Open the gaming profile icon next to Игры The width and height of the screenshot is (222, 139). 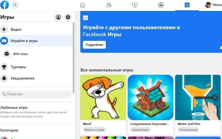tap(58, 17)
